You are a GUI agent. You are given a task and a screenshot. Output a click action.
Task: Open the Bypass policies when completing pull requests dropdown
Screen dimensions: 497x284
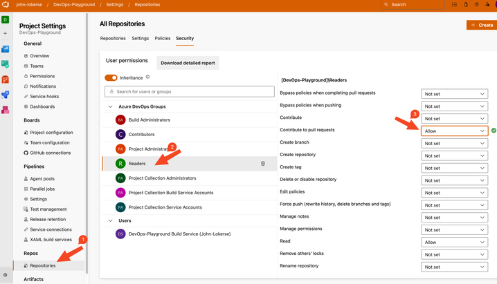(x=454, y=94)
